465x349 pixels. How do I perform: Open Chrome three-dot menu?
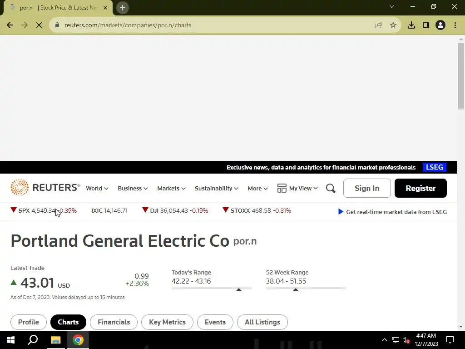[455, 25]
